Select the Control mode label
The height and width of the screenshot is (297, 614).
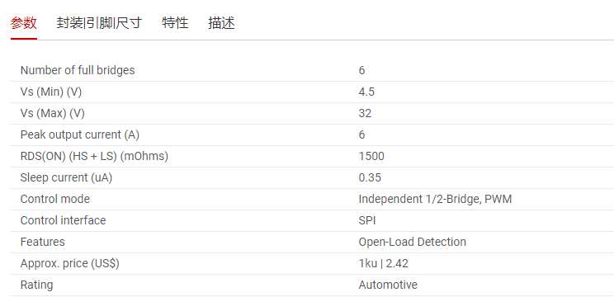coord(54,199)
